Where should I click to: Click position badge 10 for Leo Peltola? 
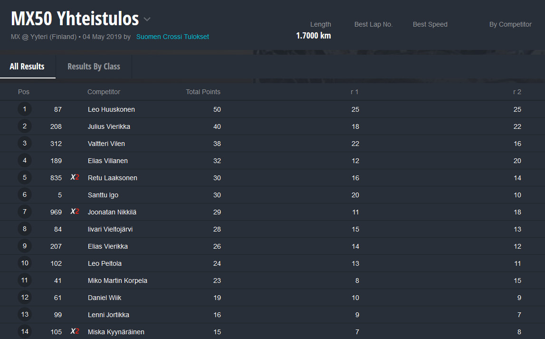coord(25,263)
